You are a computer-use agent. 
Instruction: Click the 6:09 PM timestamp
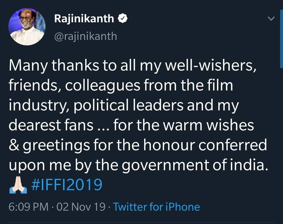click(29, 207)
